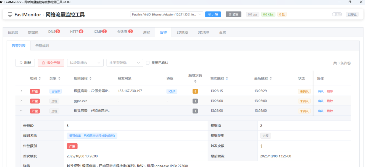Click the rule name link 银狐病毒 - 已知恶意进程检测(离线)
Image resolution: width=365 pixels, height=167 pixels.
pyautogui.click(x=92, y=135)
